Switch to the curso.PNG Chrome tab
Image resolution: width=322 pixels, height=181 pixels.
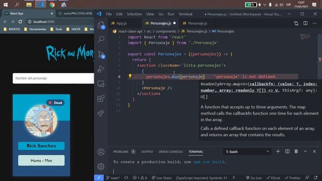[x=75, y=14]
